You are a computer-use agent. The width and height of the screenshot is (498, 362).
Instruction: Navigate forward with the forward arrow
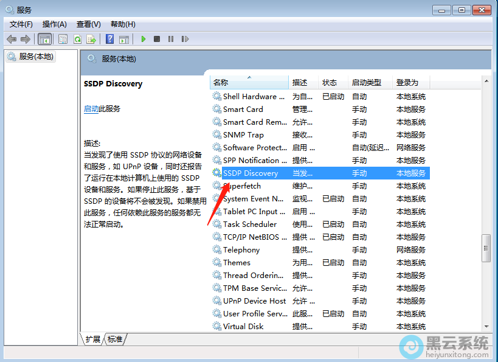[x=24, y=39]
